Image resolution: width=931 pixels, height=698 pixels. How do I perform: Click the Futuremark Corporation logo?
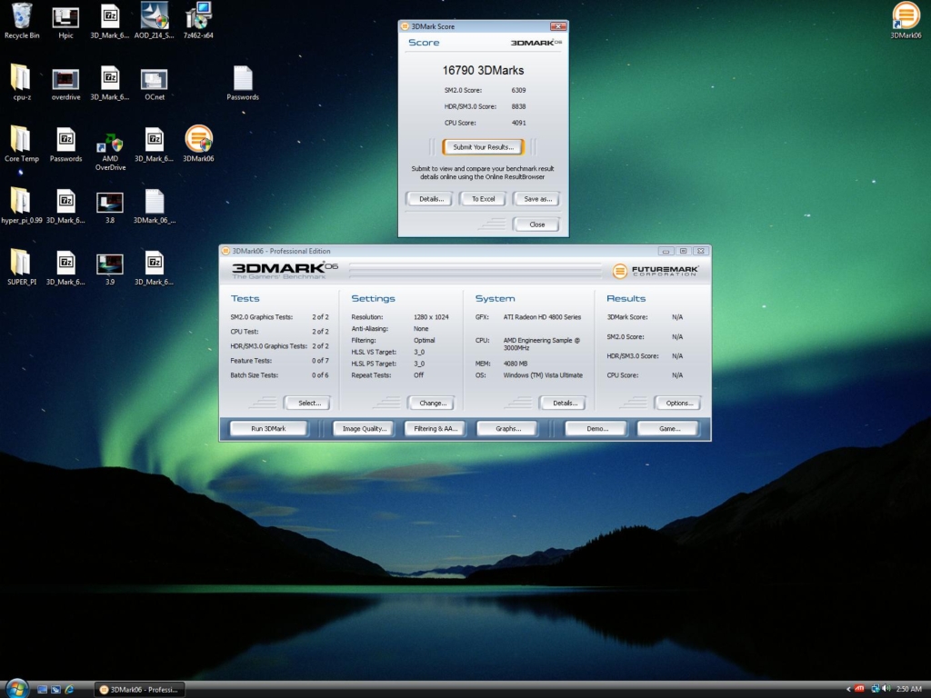[x=656, y=271]
